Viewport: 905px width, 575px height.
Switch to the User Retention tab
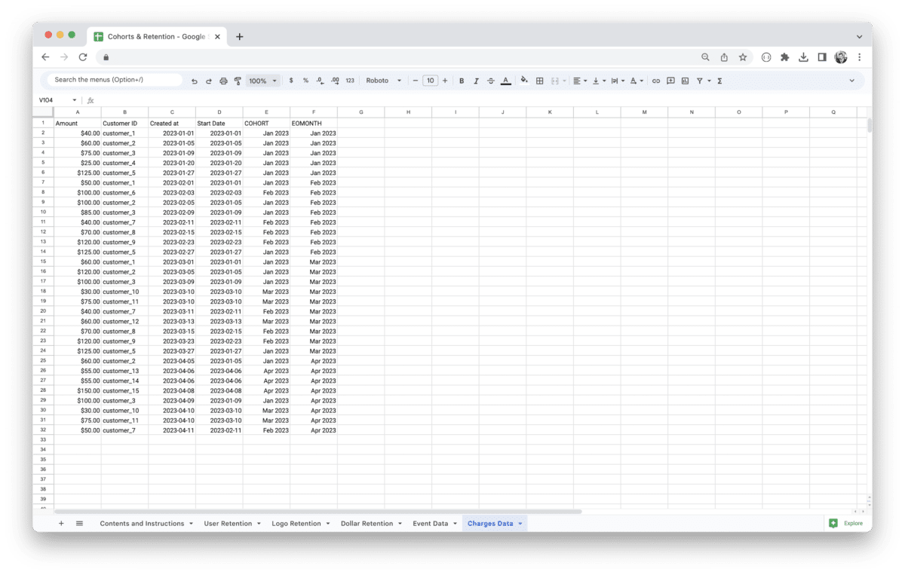tap(228, 523)
